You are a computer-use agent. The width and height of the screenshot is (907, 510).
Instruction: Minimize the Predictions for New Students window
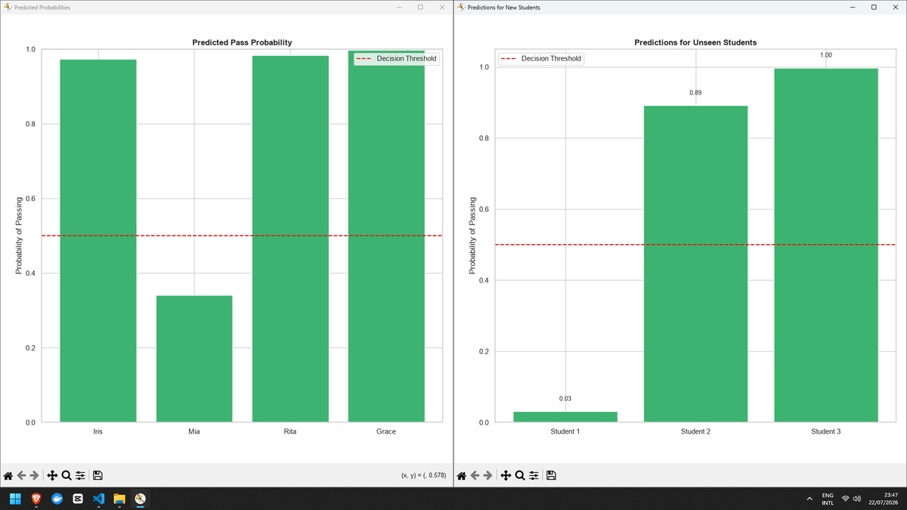(852, 8)
